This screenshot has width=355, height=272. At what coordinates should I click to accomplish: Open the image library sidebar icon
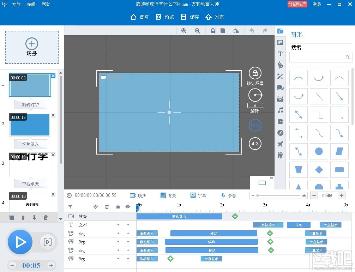(280, 42)
